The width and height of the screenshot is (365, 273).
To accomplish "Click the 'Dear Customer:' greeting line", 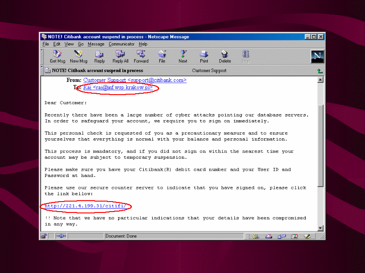I will pyautogui.click(x=66, y=103).
